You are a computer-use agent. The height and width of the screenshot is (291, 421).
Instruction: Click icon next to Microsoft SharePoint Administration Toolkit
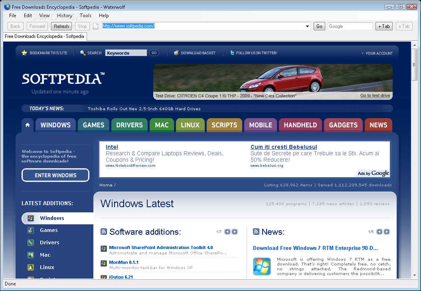tap(104, 249)
